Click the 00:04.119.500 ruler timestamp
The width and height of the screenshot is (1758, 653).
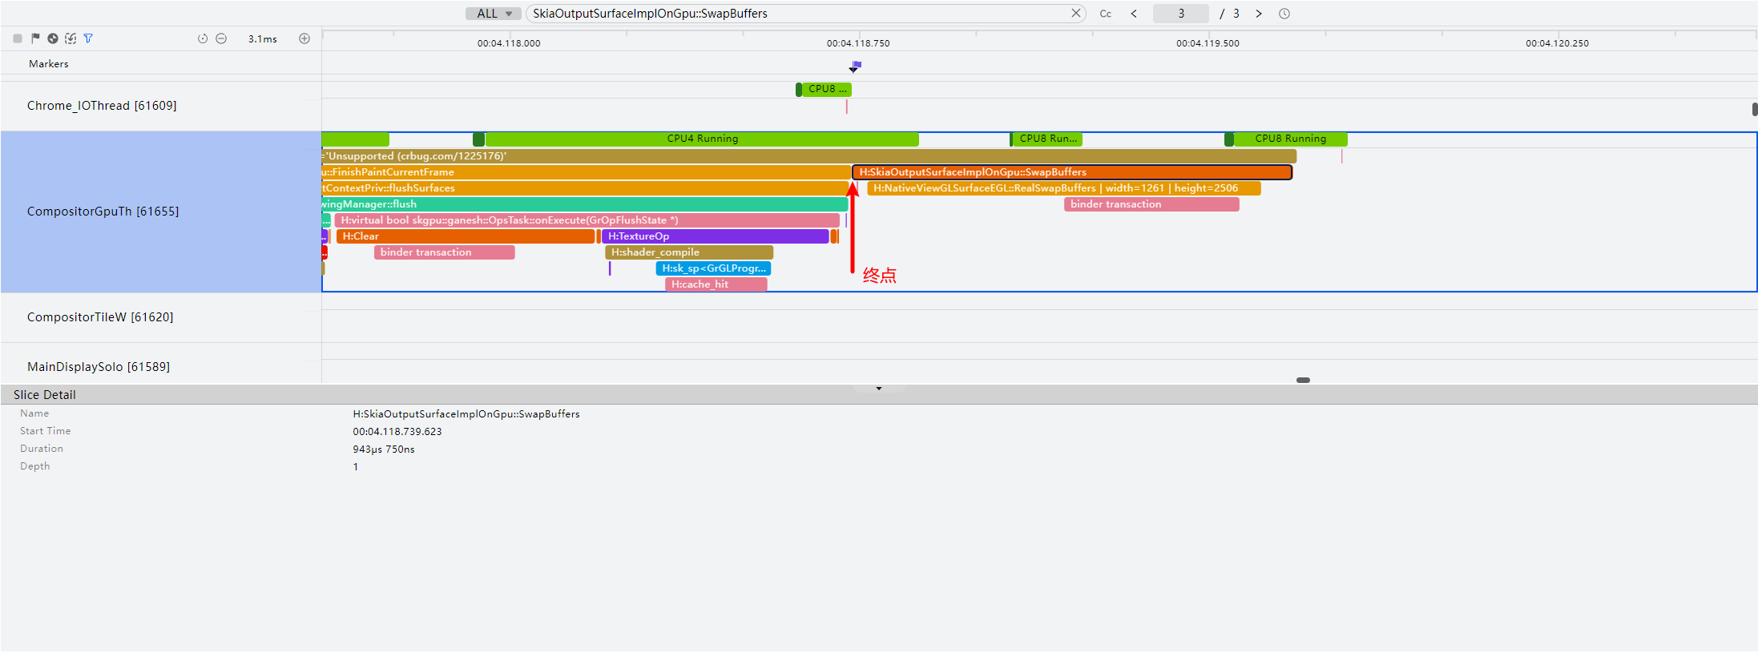[1208, 43]
